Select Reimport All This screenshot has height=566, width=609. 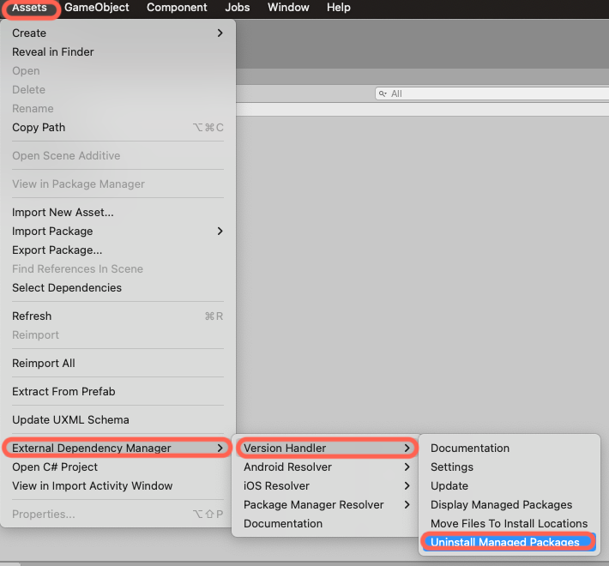118,364
